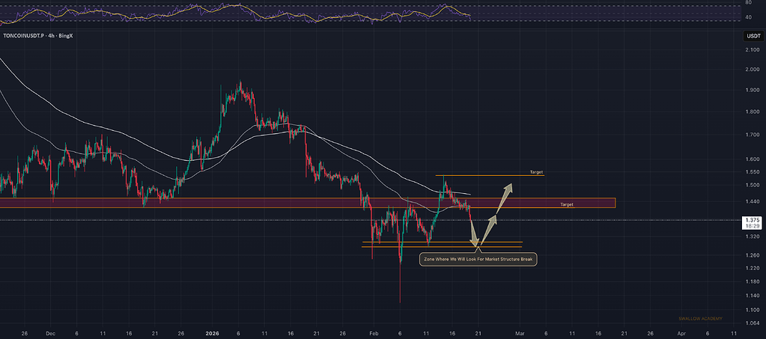Click the Market Structure Break callout note
This screenshot has width=766, height=339.
[x=478, y=259]
